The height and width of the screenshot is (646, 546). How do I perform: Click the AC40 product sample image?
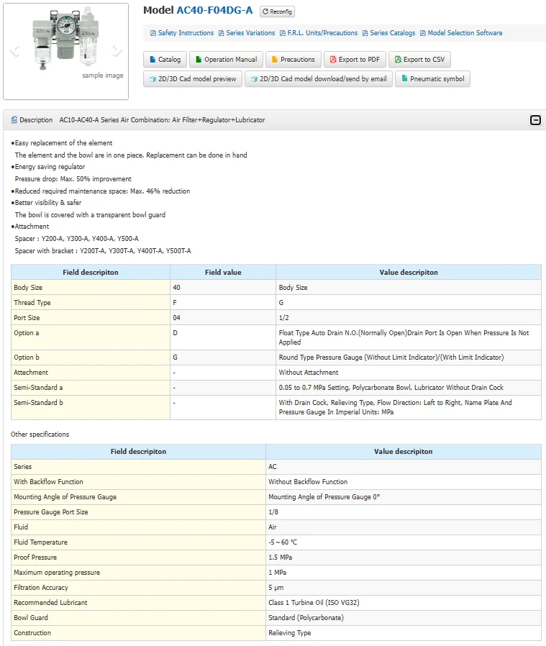pos(65,43)
